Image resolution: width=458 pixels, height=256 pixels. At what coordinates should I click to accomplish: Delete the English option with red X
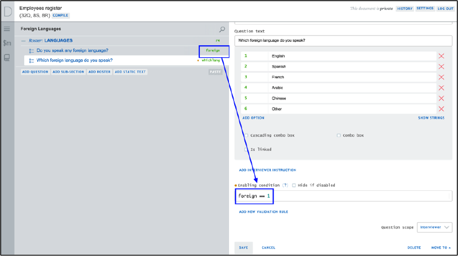point(441,56)
